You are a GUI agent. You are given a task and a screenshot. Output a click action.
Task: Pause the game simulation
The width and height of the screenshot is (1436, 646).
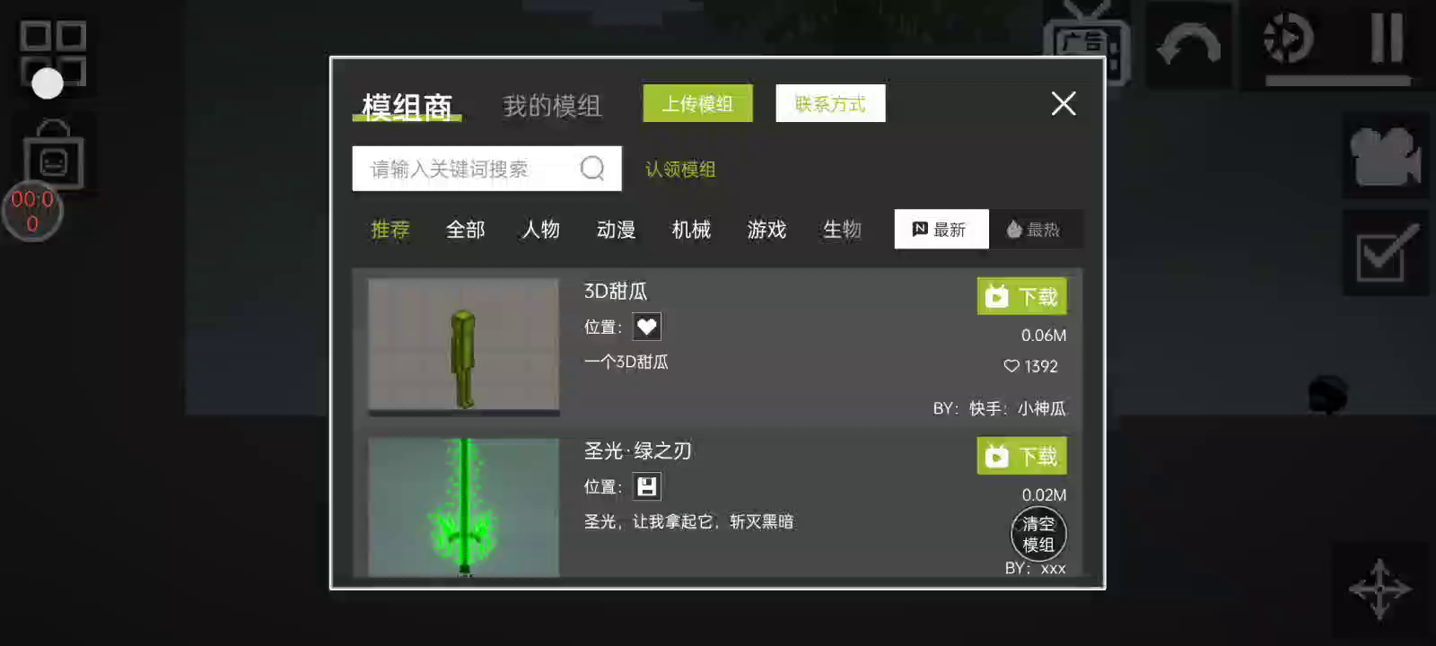coord(1387,38)
